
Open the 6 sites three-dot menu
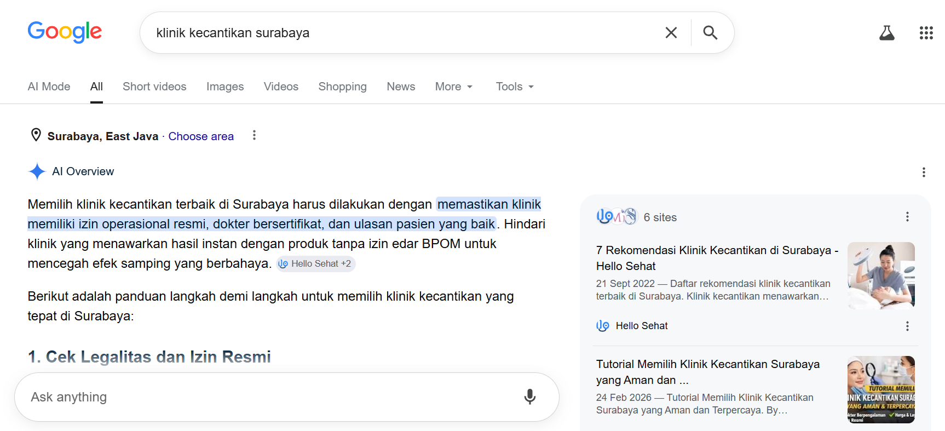point(907,217)
